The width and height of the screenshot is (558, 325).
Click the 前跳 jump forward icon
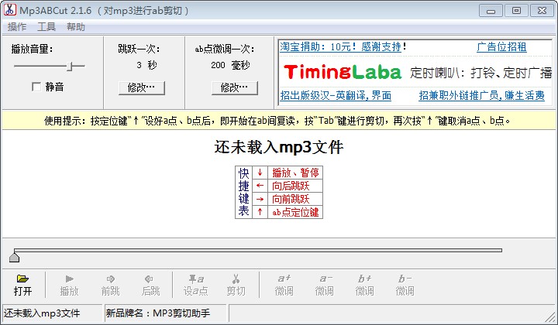110,279
